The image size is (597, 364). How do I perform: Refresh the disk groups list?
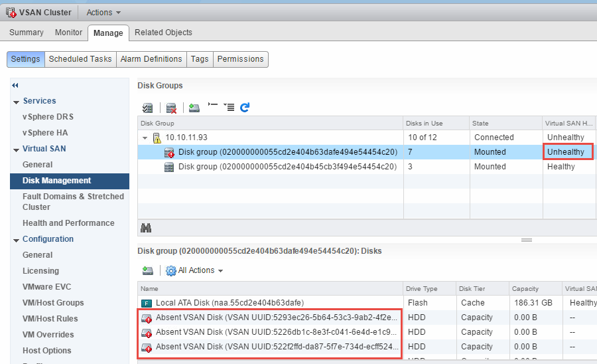[245, 108]
